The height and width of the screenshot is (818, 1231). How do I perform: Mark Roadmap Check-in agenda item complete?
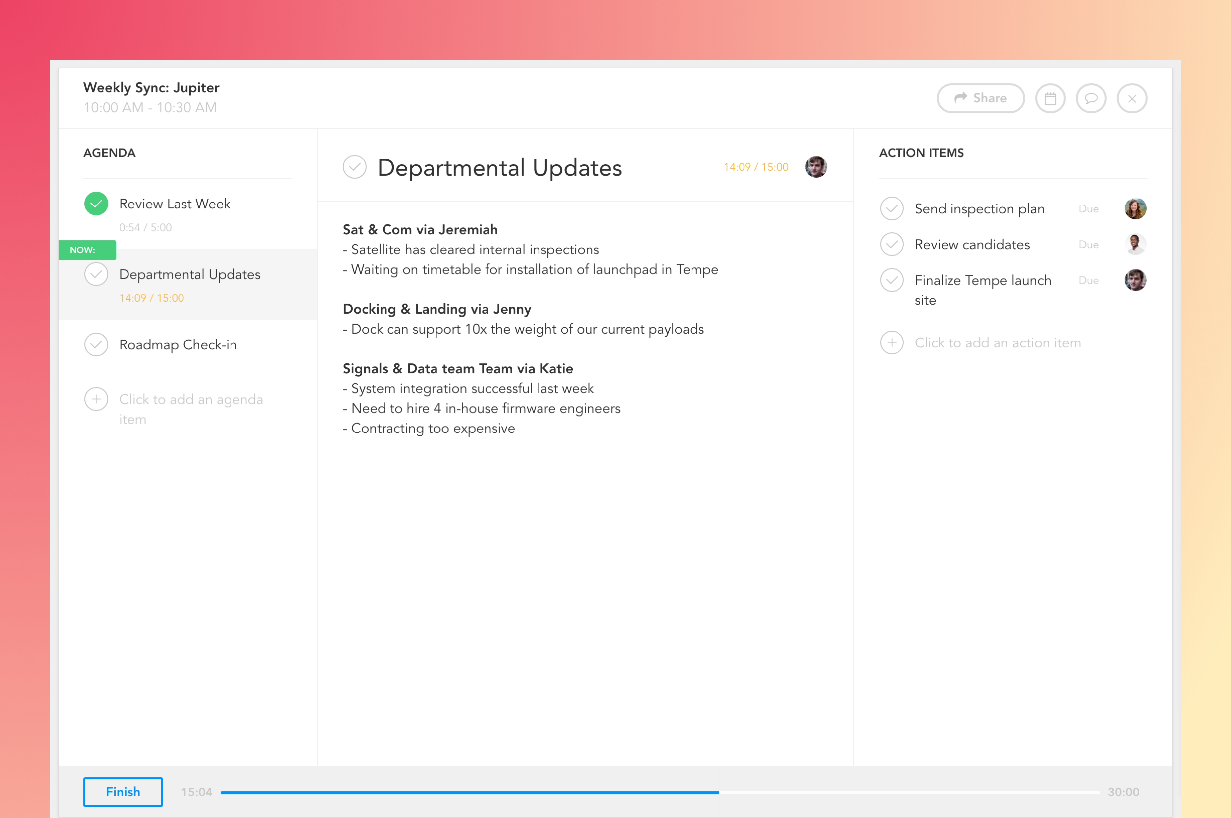point(96,344)
